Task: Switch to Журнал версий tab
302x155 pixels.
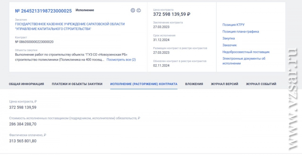Action: click(x=224, y=84)
